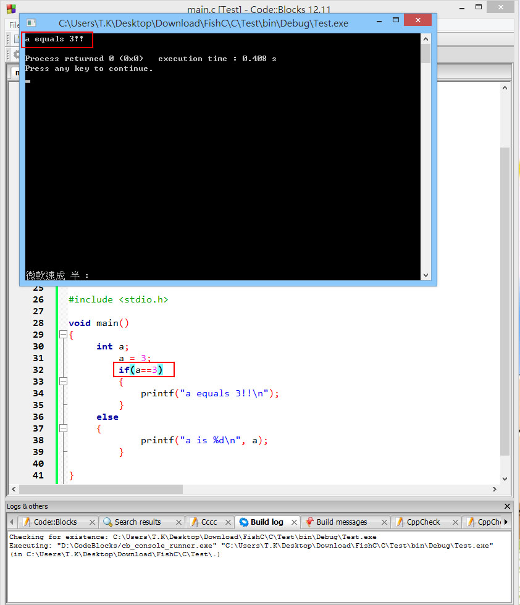Click the console title path text
This screenshot has width=520, height=605.
[203, 23]
